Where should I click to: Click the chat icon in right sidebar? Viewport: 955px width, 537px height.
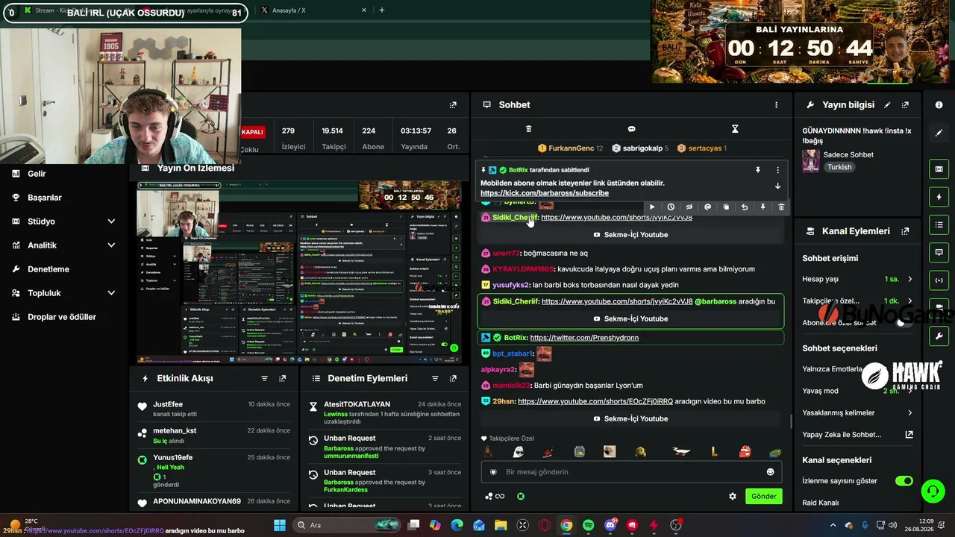pos(939,253)
